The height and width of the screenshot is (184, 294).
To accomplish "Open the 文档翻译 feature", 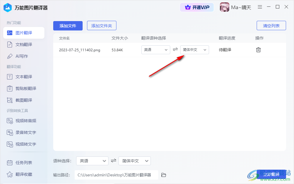I will point(24,45).
